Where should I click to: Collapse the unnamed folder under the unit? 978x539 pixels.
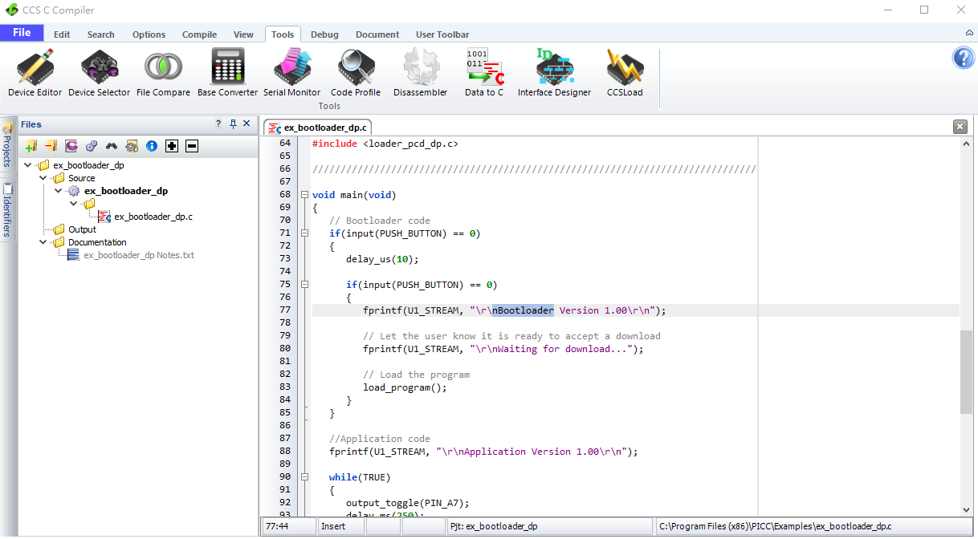(73, 204)
